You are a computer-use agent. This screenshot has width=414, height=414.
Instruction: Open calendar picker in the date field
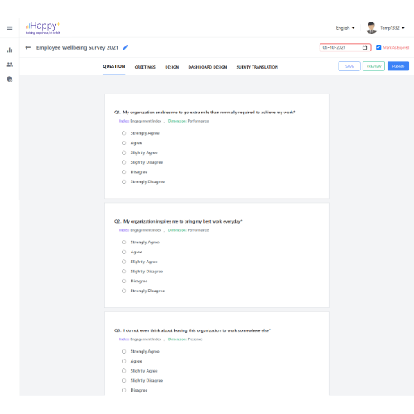coord(364,47)
